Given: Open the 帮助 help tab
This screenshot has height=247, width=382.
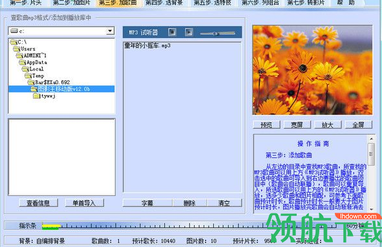Looking at the screenshot, I should (345, 3).
